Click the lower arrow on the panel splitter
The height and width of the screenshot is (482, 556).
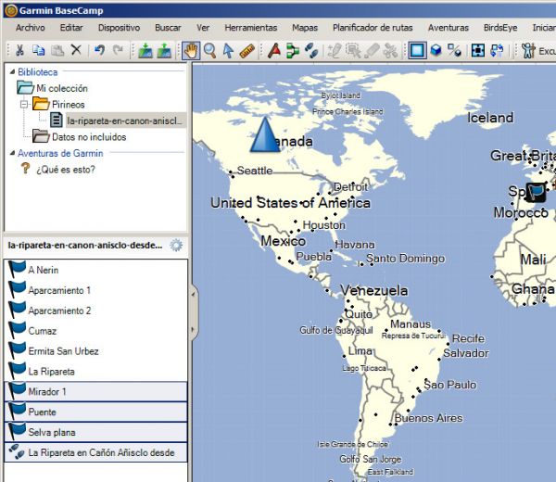tap(194, 329)
